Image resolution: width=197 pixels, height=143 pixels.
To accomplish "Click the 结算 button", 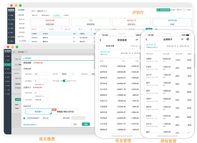I will tap(84, 124).
